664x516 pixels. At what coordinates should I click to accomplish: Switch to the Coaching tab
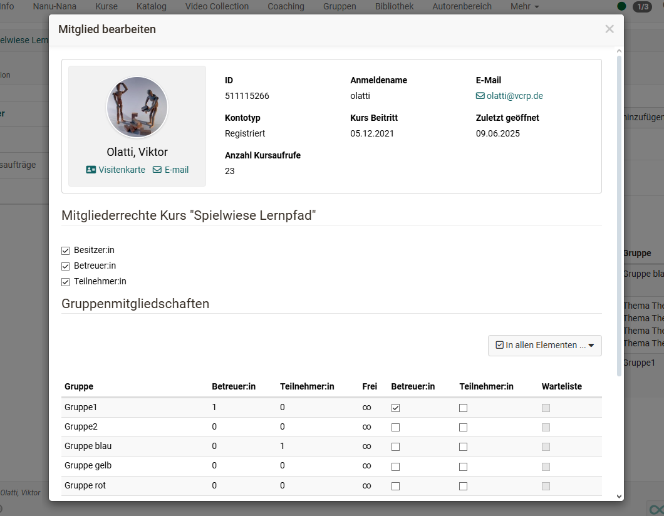click(286, 7)
